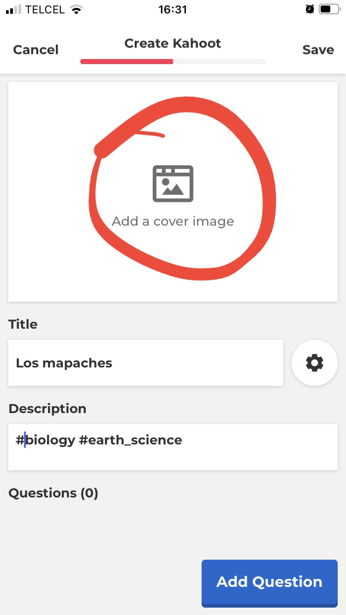Tap the Wi-Fi status icon
Image resolution: width=346 pixels, height=615 pixels.
(76, 9)
